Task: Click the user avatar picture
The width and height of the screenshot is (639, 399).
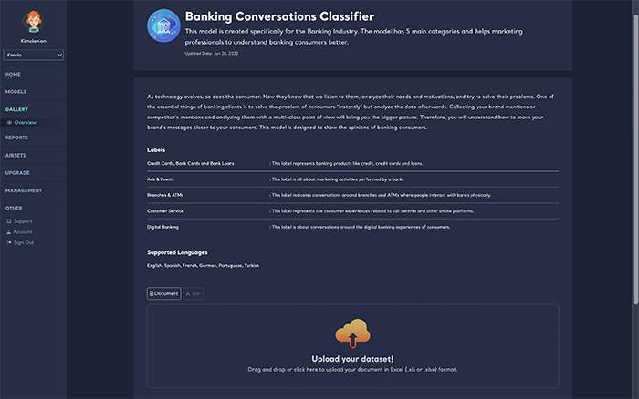Action: click(33, 21)
